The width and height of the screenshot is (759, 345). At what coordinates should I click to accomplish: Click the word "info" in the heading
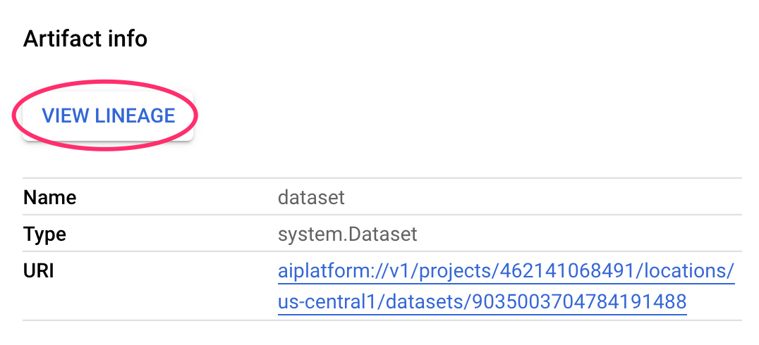pos(128,38)
